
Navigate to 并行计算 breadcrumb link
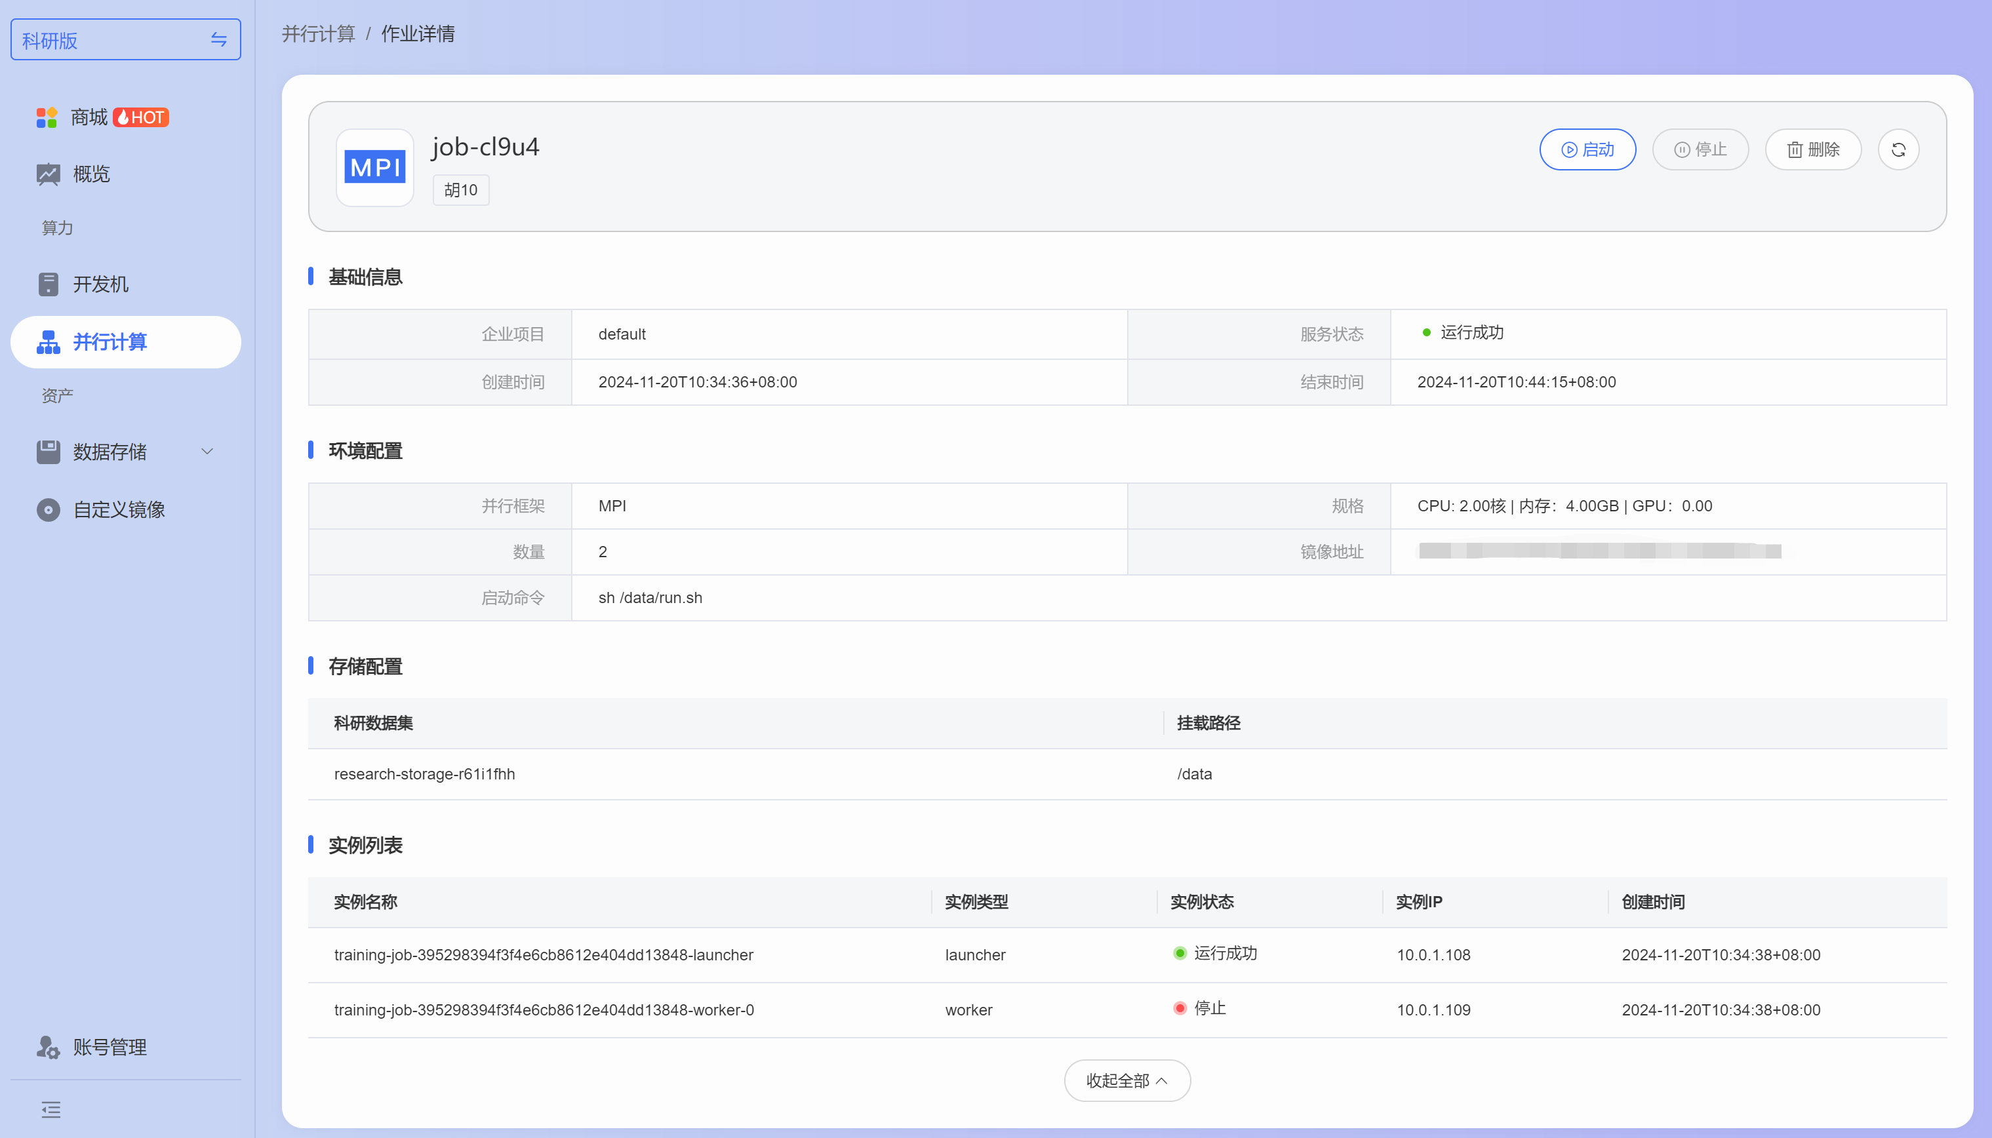(x=318, y=33)
